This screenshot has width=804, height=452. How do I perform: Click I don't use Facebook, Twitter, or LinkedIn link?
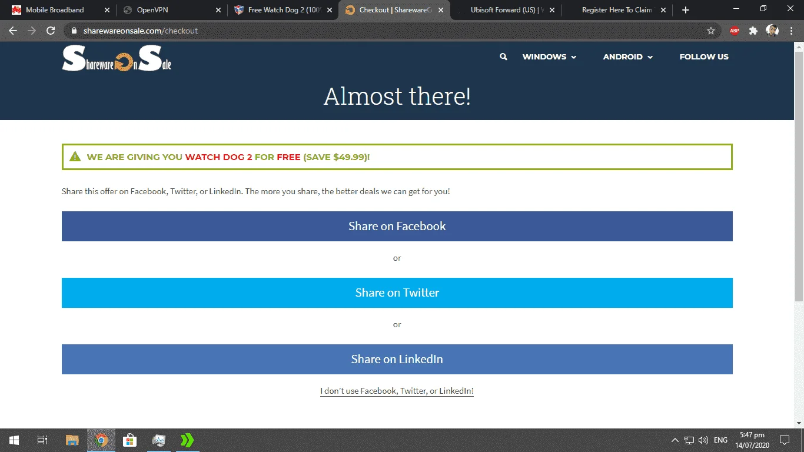pyautogui.click(x=397, y=391)
